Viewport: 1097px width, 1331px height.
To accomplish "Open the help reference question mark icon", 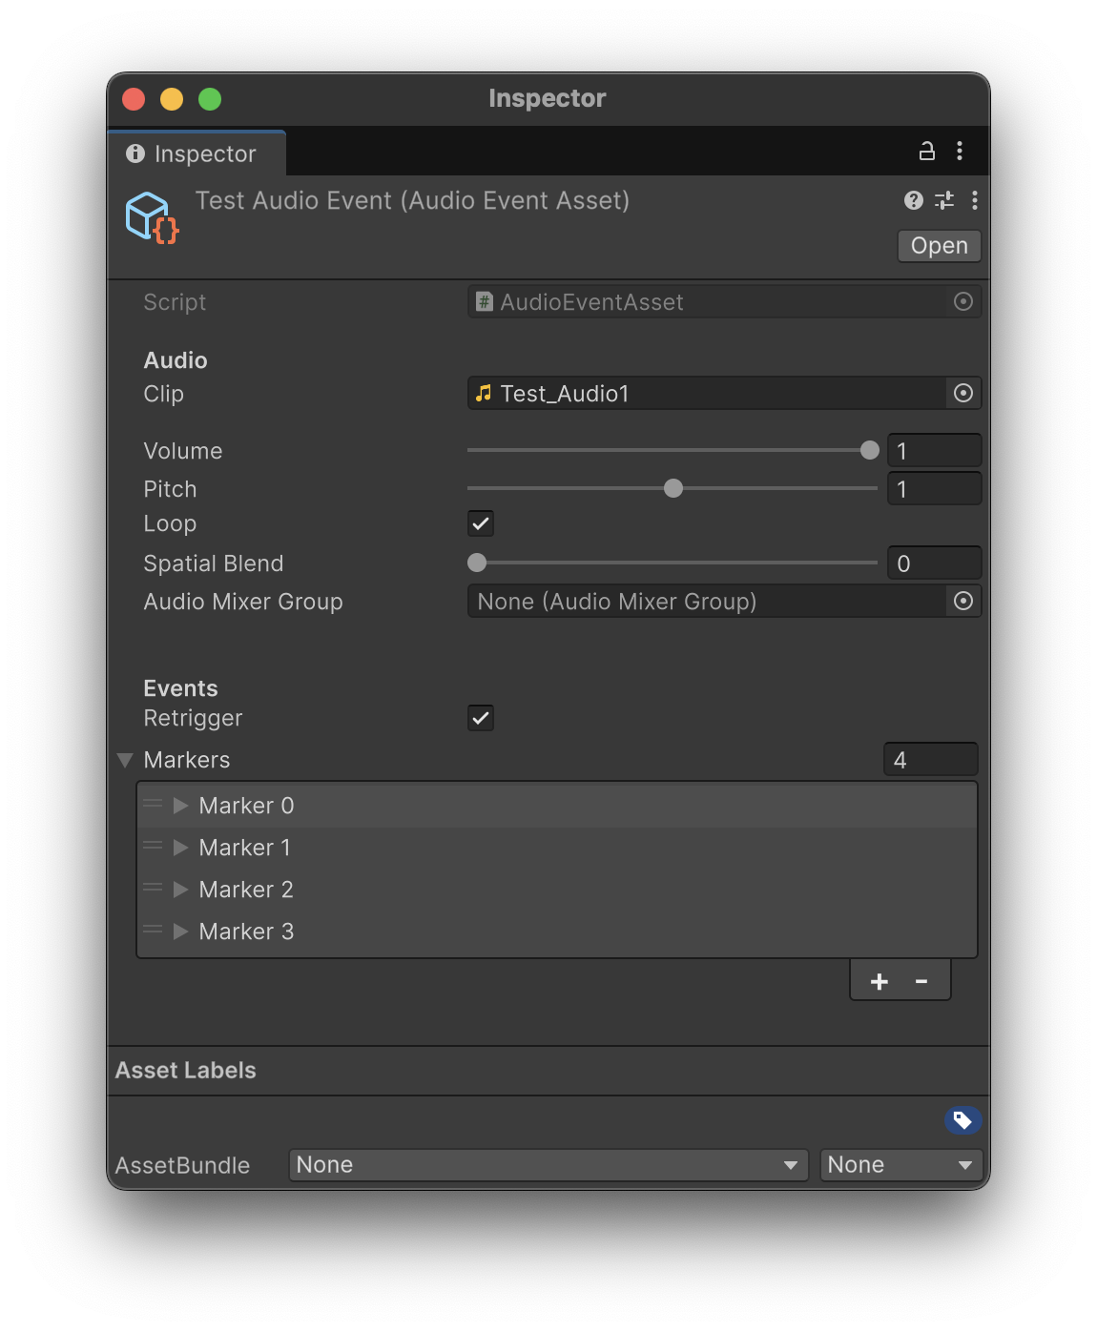I will [914, 200].
